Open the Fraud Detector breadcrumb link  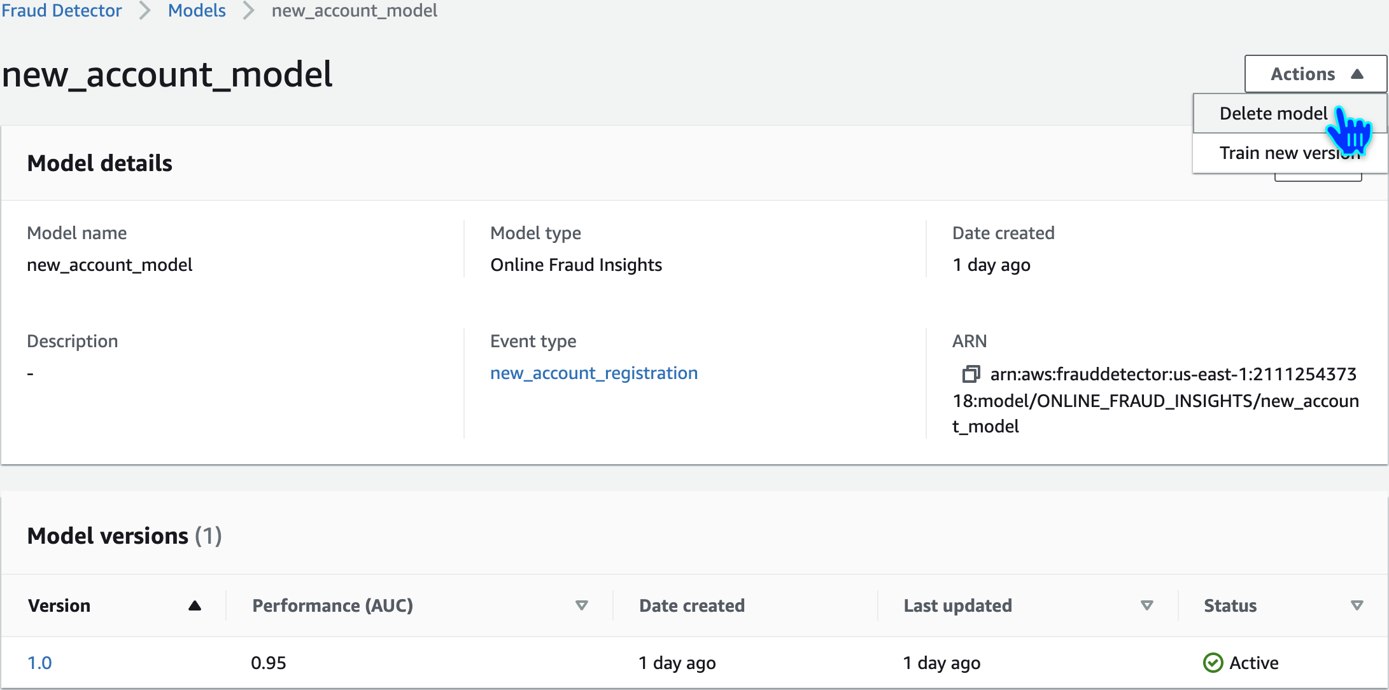[62, 11]
